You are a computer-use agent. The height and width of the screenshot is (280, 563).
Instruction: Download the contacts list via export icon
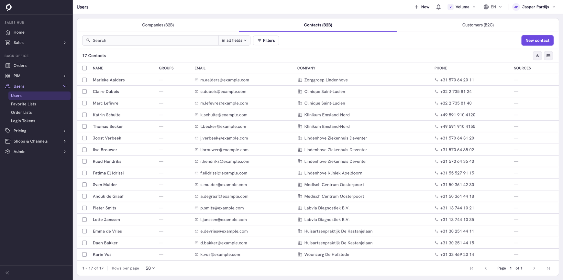[x=537, y=56]
